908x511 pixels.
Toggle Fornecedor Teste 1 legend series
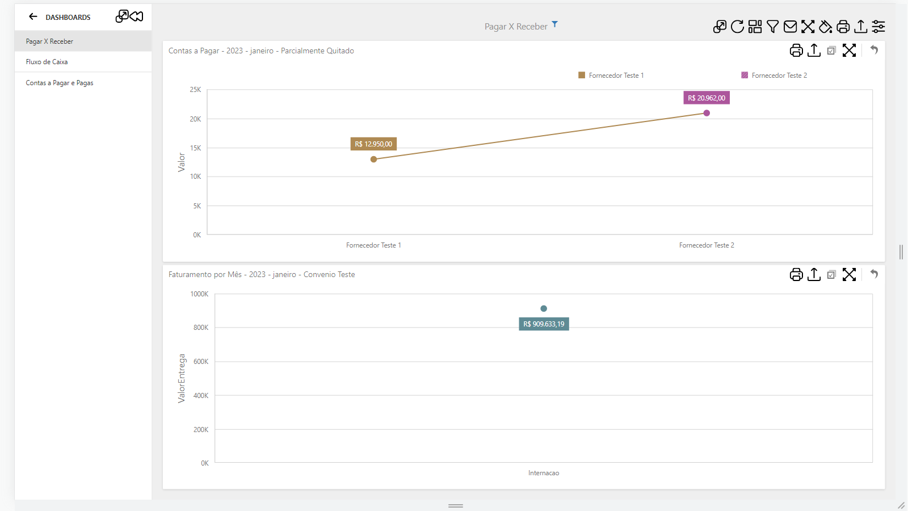click(x=611, y=76)
